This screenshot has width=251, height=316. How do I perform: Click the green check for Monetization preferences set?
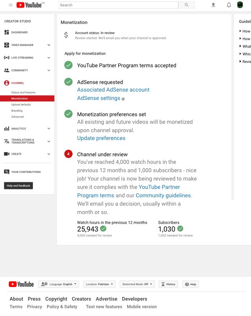click(x=68, y=114)
